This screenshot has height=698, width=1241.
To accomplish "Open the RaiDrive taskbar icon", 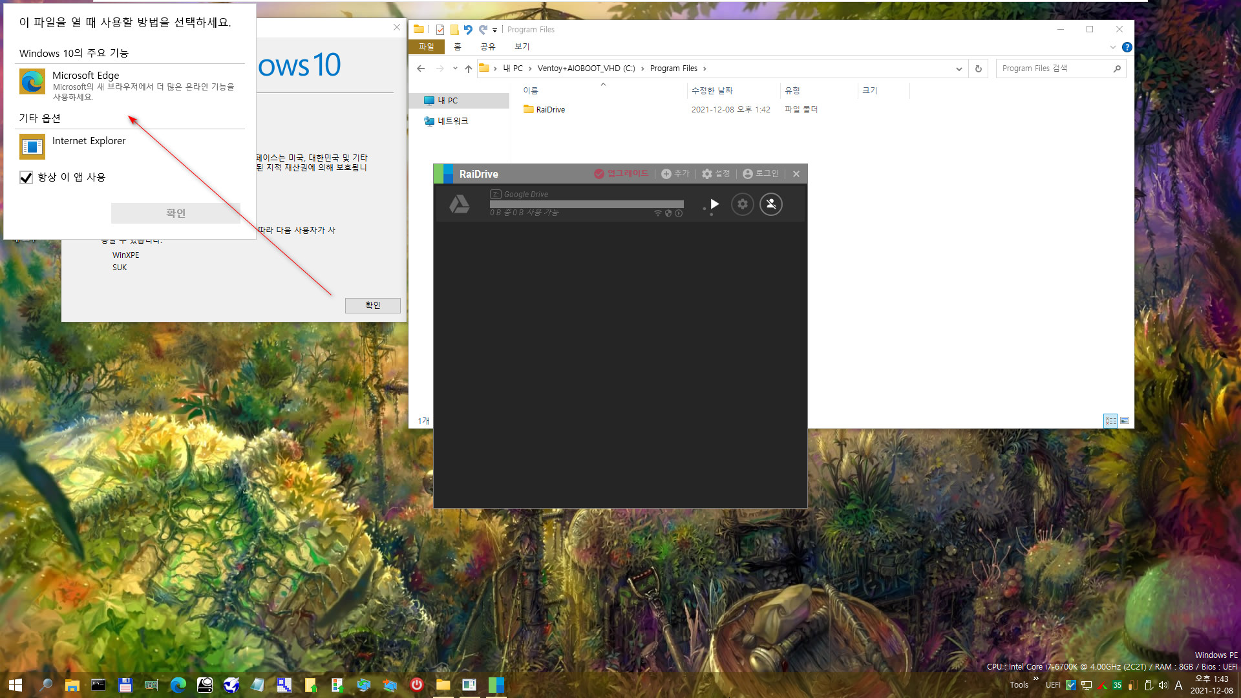I will (x=496, y=685).
